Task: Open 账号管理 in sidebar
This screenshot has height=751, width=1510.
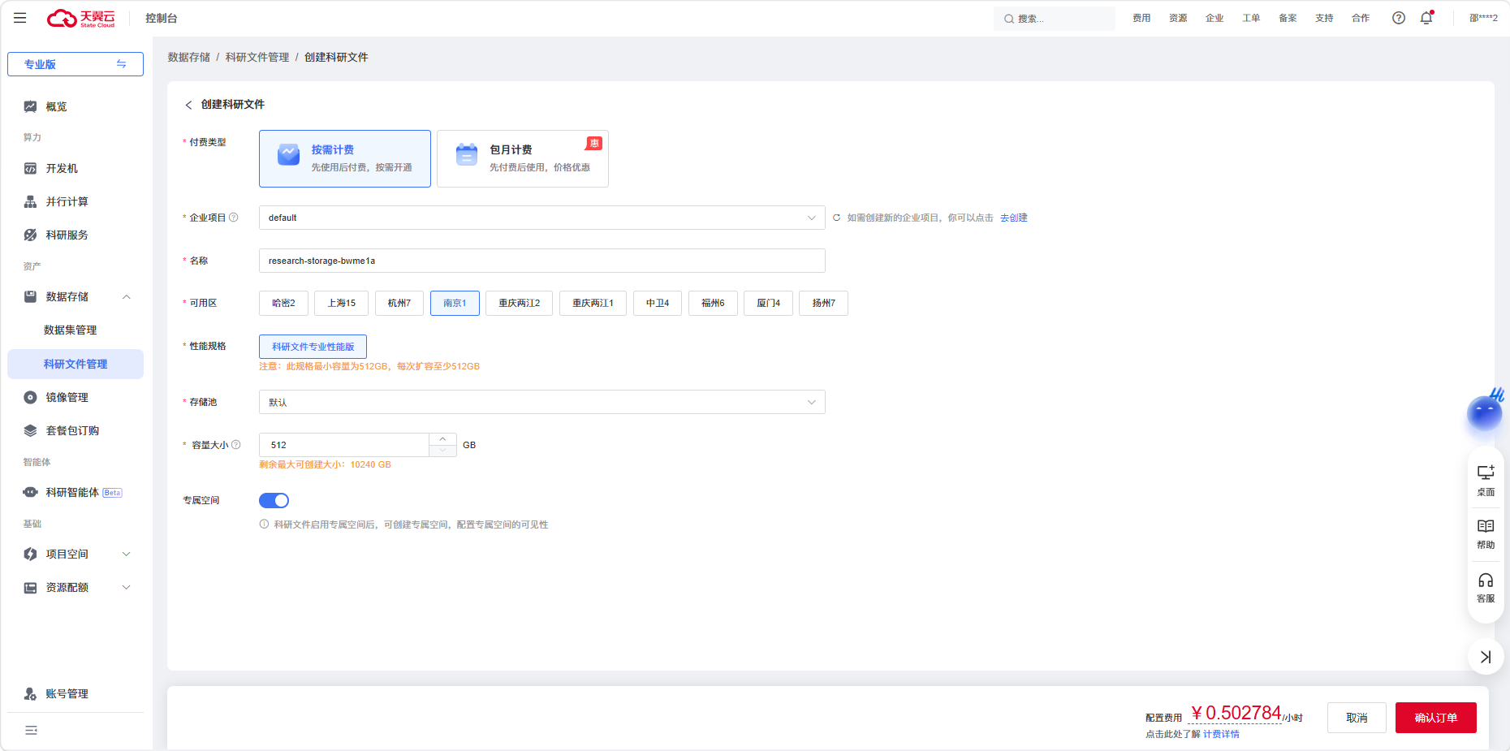Action: [x=75, y=693]
